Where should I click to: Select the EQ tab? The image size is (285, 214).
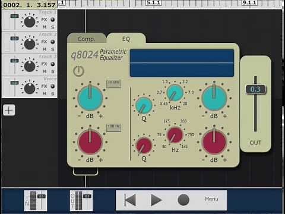pos(126,39)
